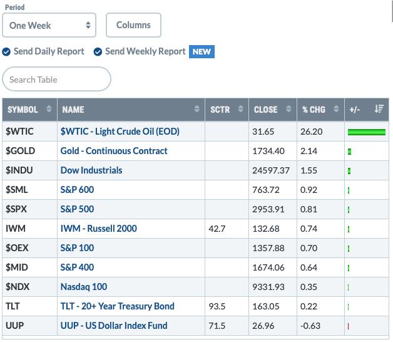Viewport: 393px width, 342px height.
Task: Sort table by CLOSE column arrows
Action: (x=288, y=109)
